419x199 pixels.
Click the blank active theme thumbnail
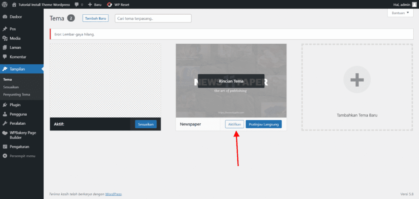pyautogui.click(x=105, y=80)
